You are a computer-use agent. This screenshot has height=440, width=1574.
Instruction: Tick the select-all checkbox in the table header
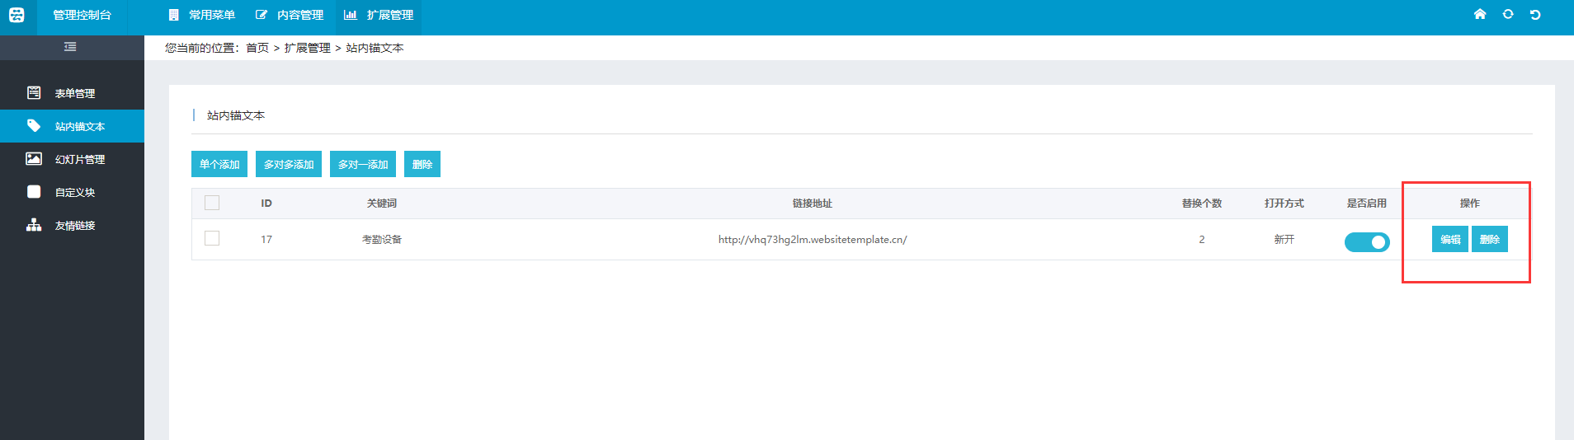[212, 203]
